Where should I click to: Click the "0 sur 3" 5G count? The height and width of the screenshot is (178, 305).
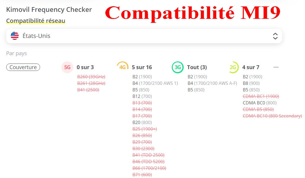85,67
